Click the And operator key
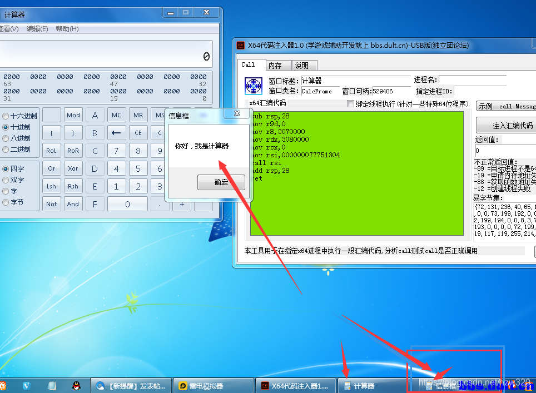 [73, 204]
